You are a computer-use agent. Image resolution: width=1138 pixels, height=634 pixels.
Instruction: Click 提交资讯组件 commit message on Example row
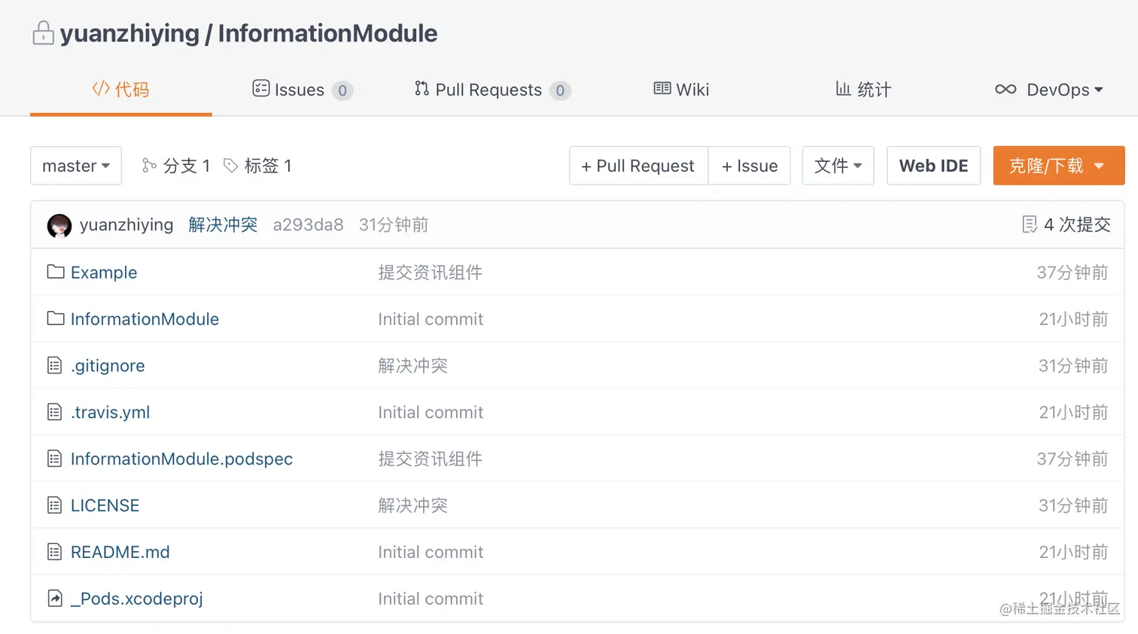click(x=430, y=273)
